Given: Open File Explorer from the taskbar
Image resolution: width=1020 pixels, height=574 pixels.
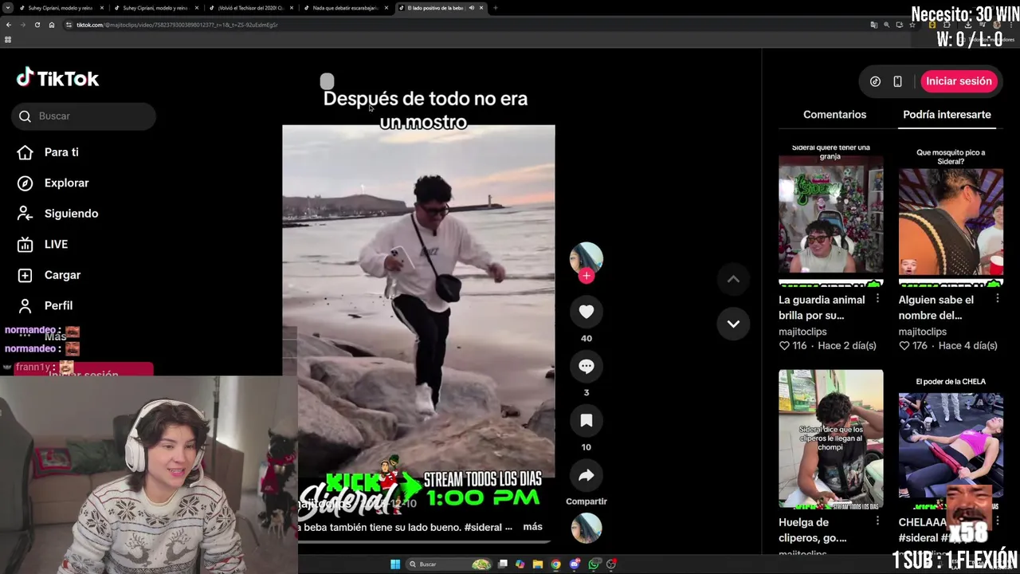Looking at the screenshot, I should click(538, 564).
